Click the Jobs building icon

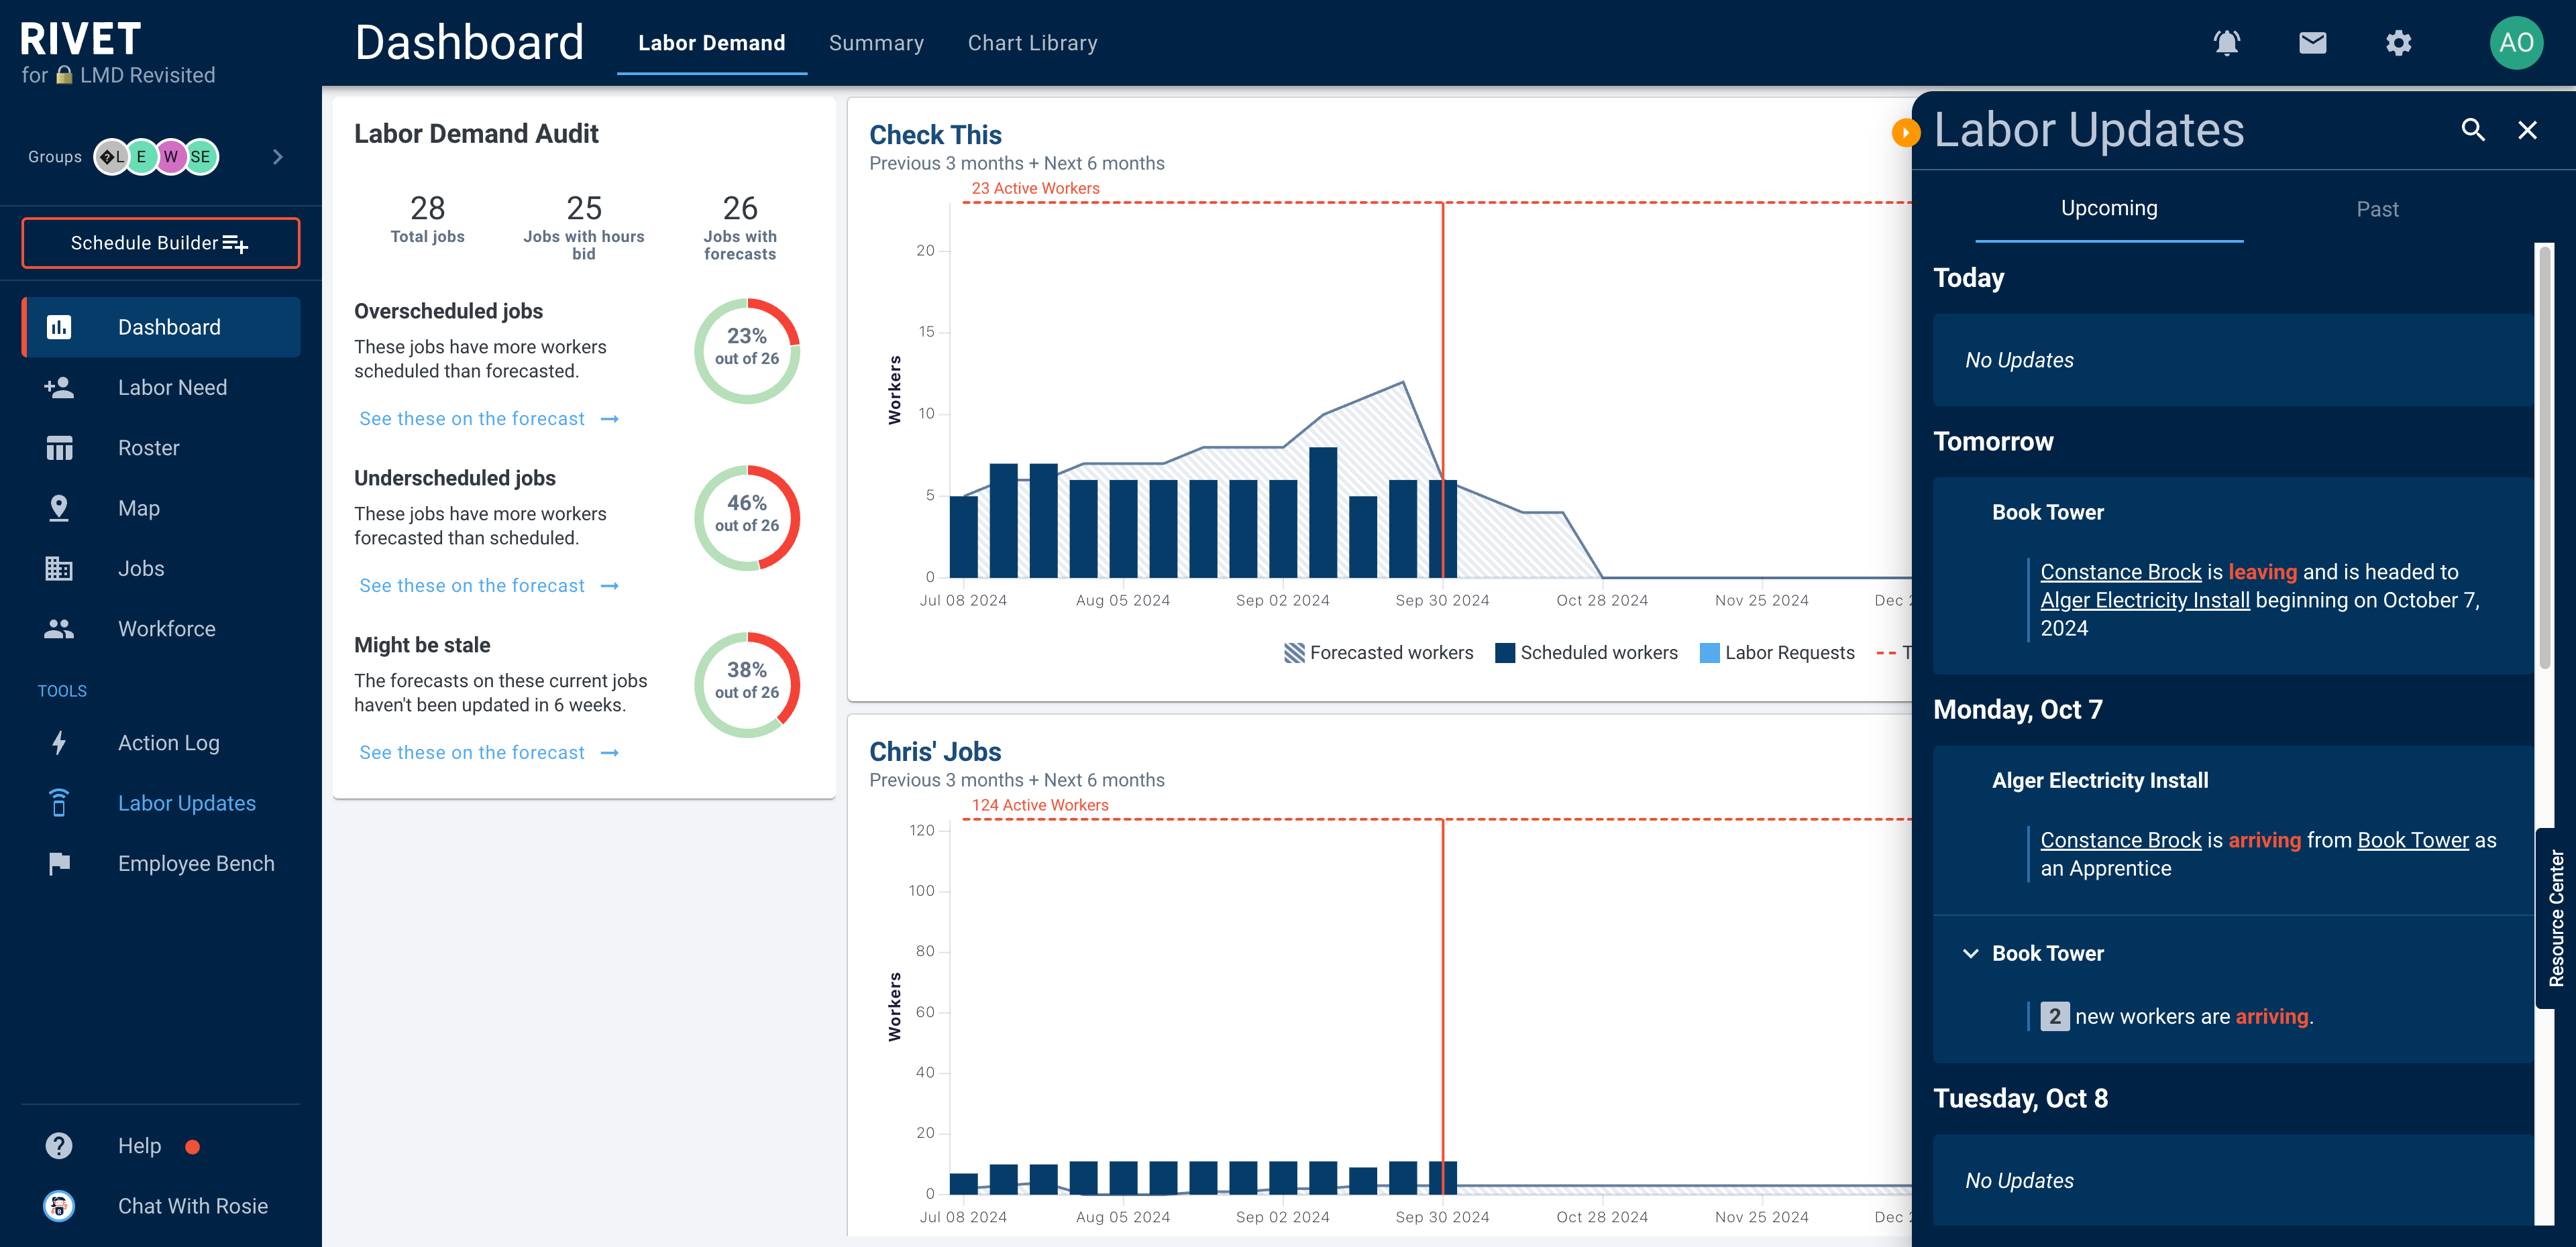coord(59,569)
